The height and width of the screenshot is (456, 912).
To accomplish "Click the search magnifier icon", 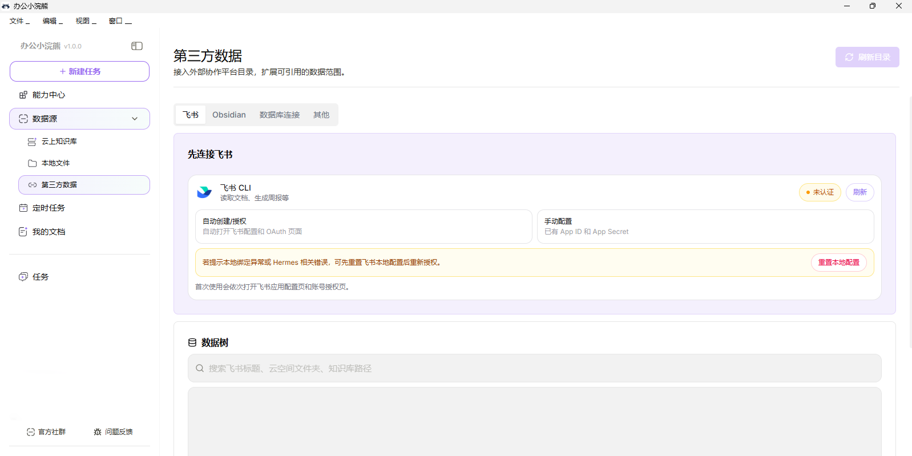I will (x=200, y=369).
